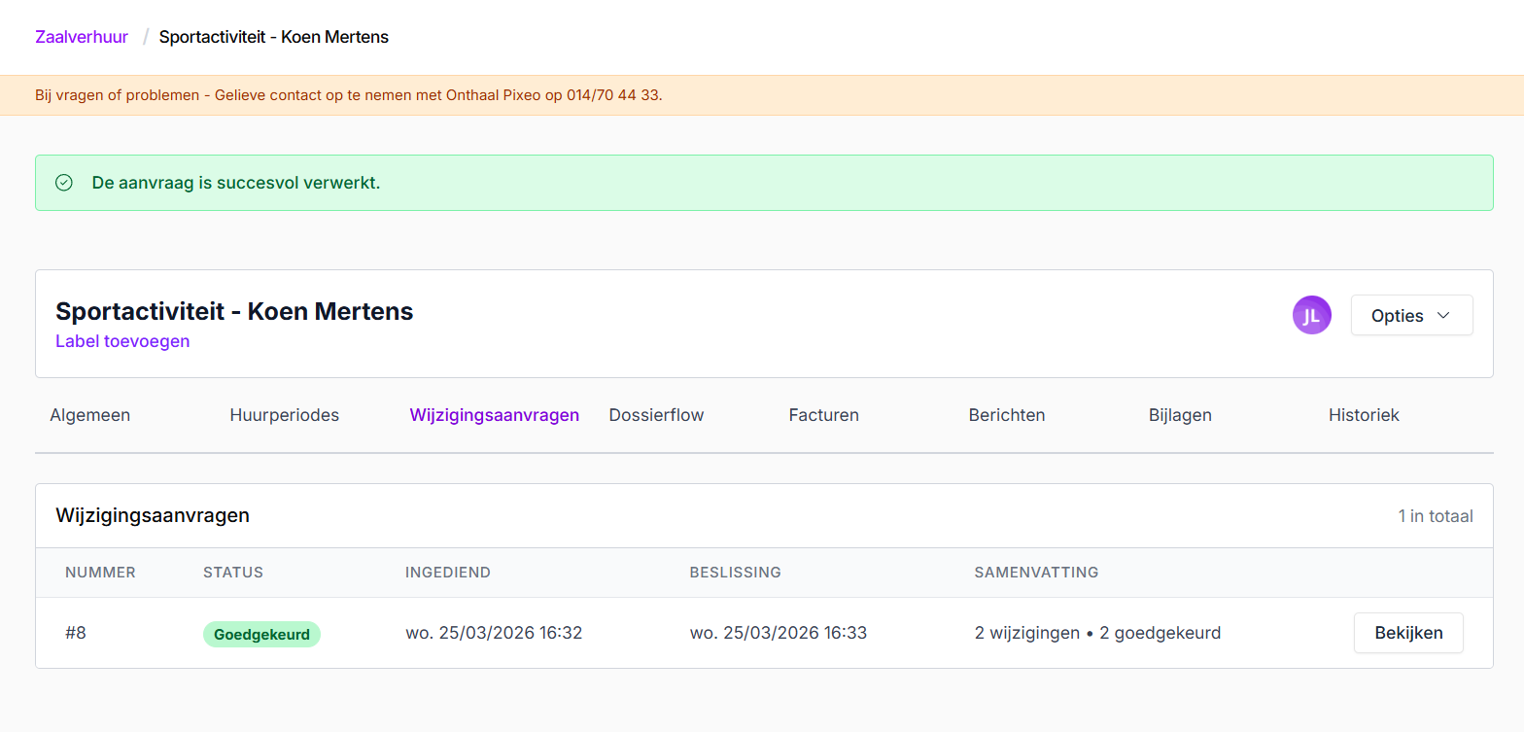Click the Ingediend column header

[447, 573]
